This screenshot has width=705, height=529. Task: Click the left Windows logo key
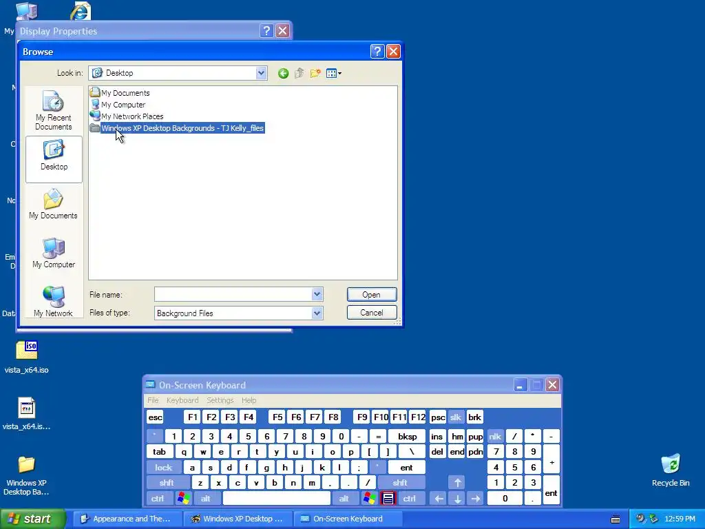tap(183, 499)
